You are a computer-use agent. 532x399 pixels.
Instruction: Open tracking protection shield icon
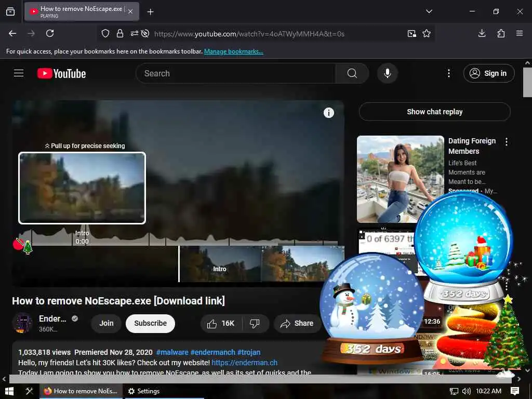click(x=105, y=33)
